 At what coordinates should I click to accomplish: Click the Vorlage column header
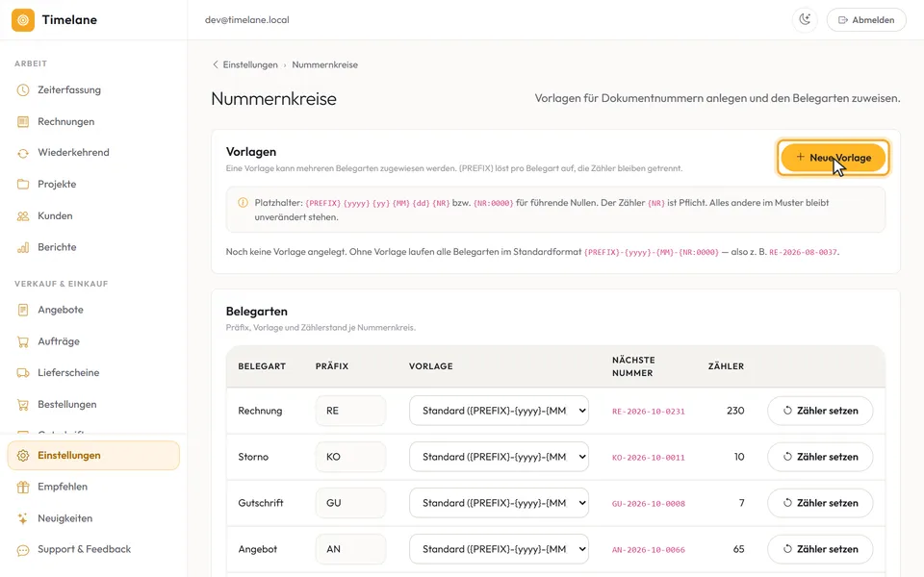point(431,366)
